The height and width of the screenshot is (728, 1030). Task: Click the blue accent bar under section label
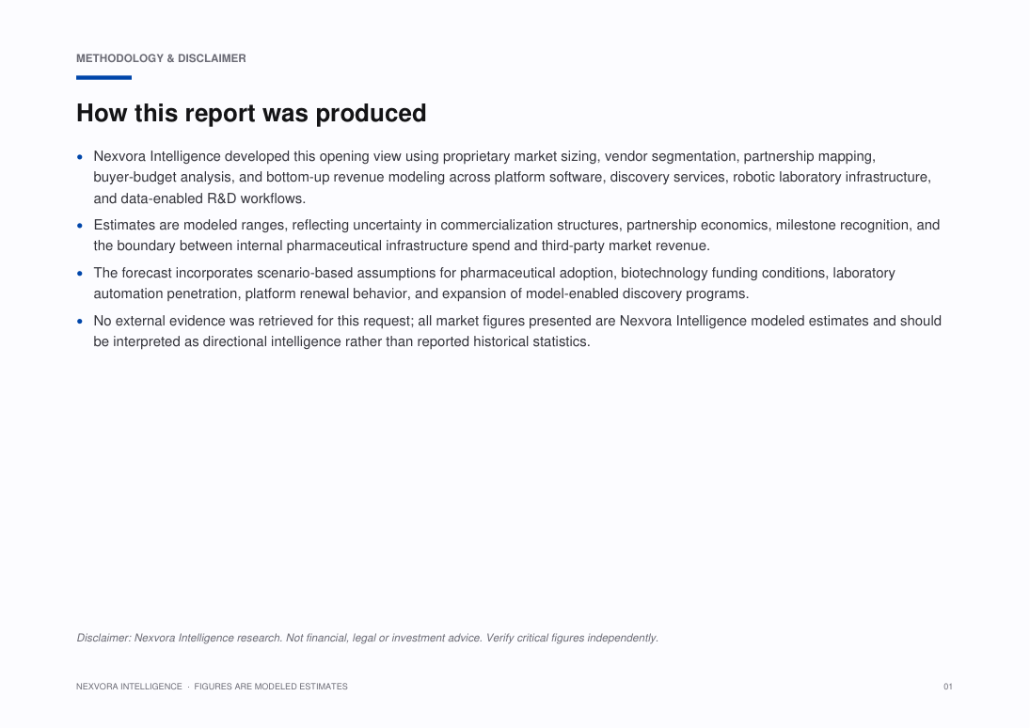click(x=103, y=77)
